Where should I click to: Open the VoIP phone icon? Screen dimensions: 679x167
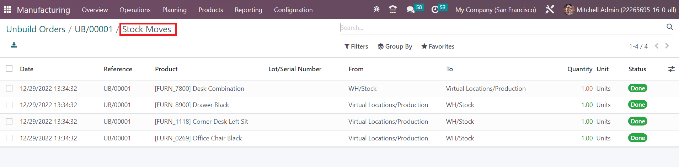pyautogui.click(x=393, y=10)
